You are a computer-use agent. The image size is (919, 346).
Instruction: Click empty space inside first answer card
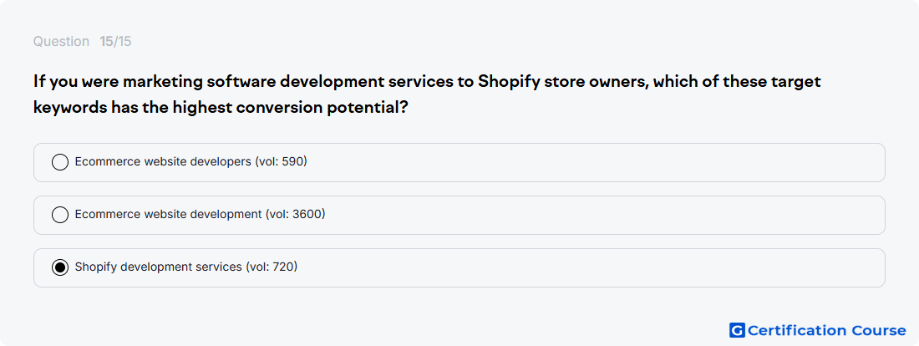(x=586, y=162)
